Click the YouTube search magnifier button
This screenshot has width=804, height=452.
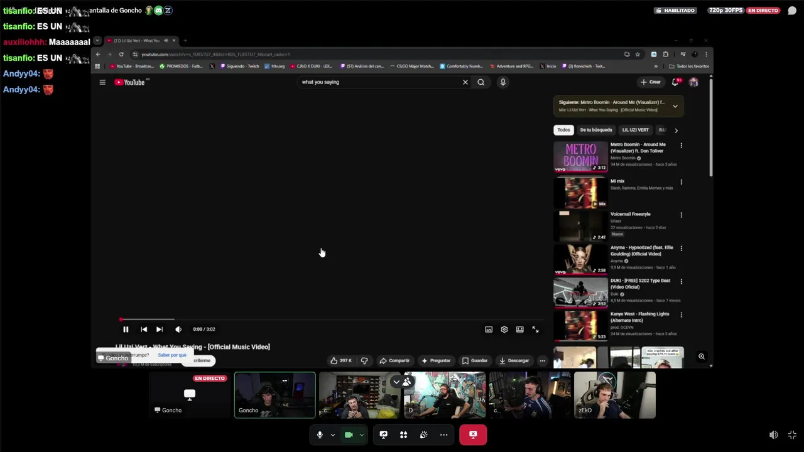pyautogui.click(x=481, y=82)
